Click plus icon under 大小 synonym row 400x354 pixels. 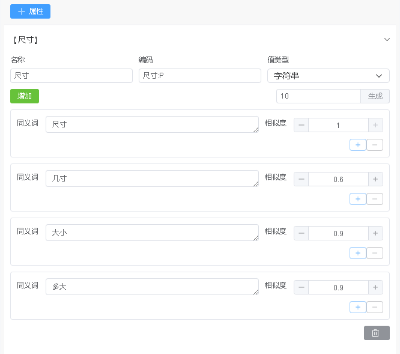pos(357,253)
